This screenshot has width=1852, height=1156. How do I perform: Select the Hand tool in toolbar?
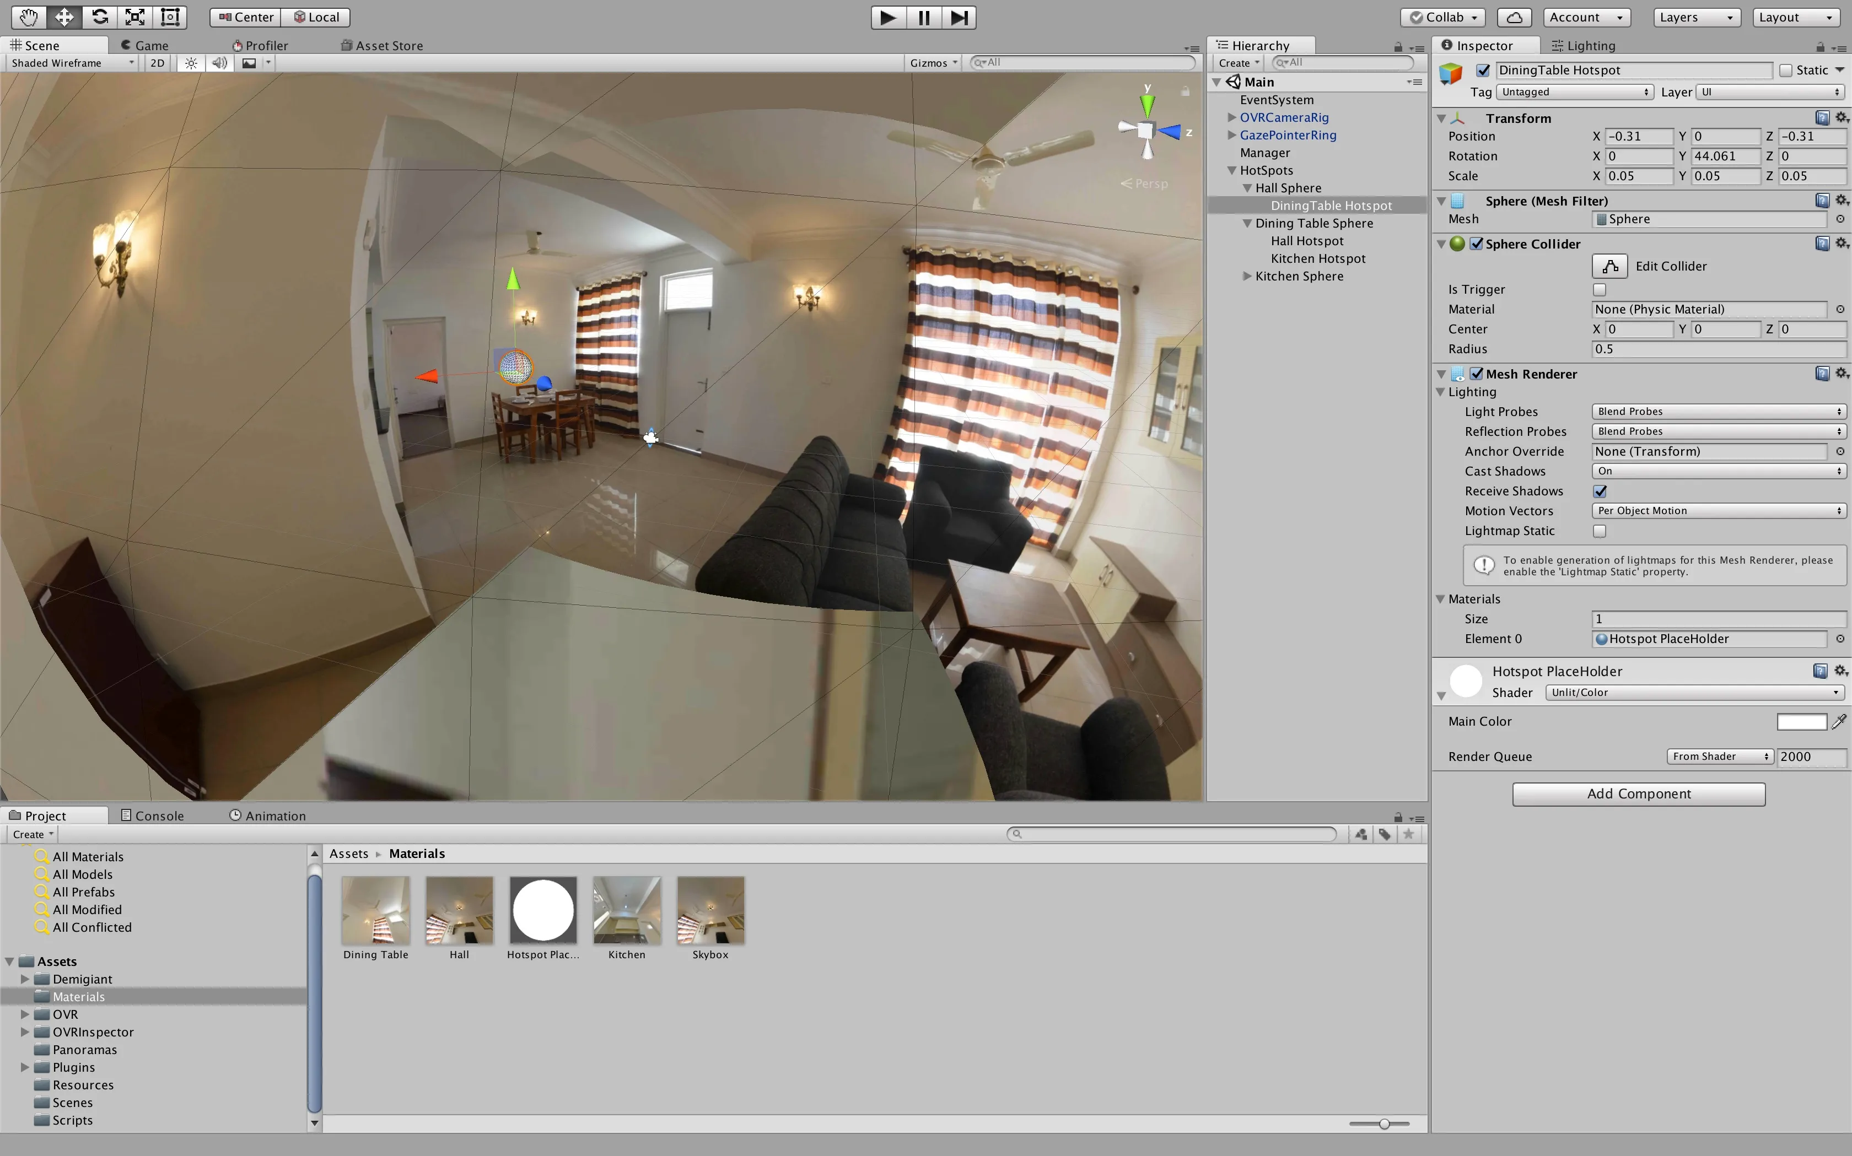29,17
